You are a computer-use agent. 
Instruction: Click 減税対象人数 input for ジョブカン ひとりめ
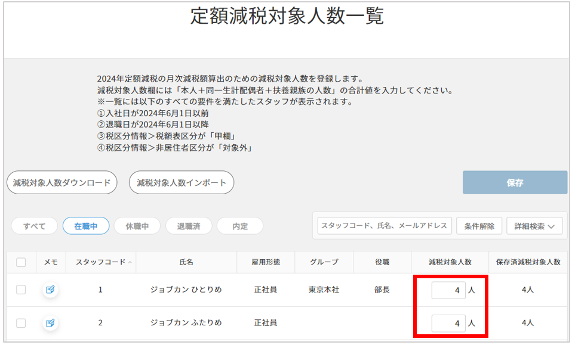[448, 290]
